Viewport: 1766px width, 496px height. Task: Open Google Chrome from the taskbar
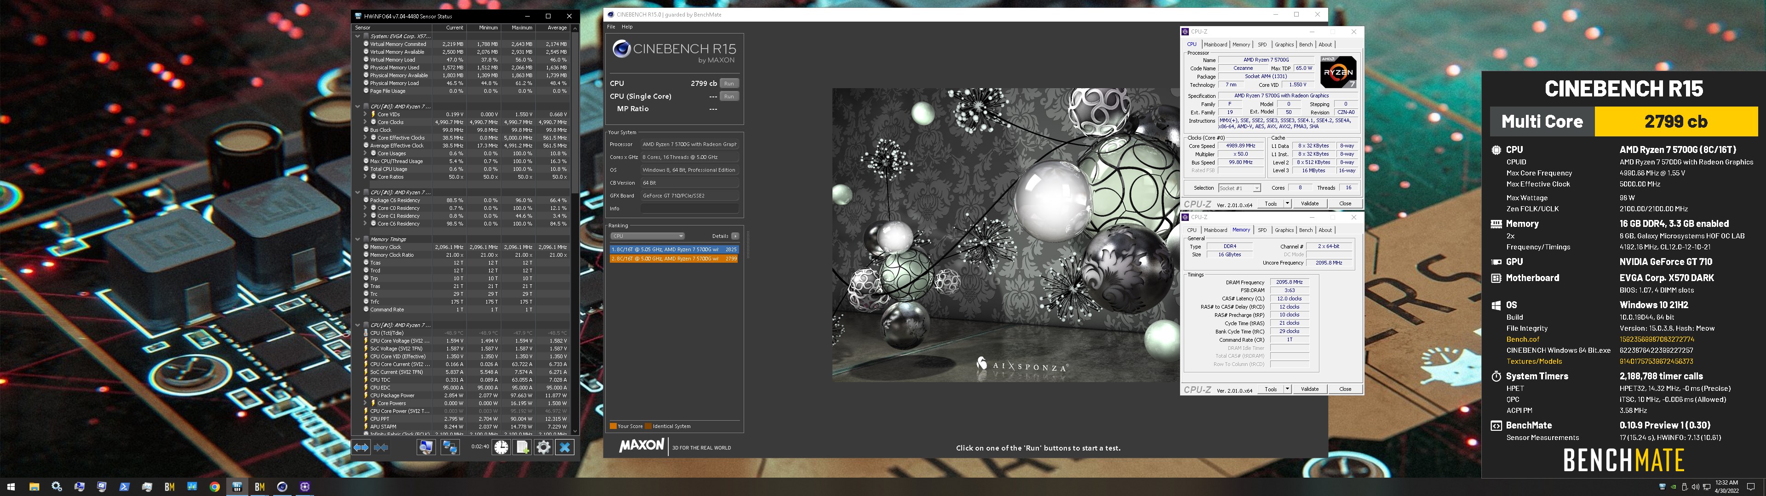(x=215, y=487)
